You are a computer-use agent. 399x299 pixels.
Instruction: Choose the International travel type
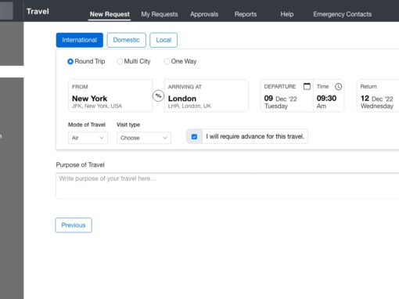point(80,40)
